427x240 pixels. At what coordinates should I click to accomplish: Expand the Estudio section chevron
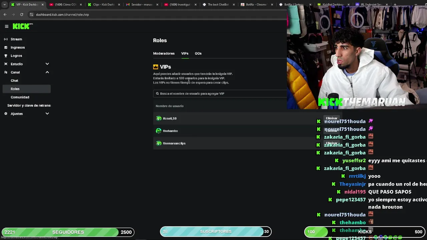(x=47, y=64)
